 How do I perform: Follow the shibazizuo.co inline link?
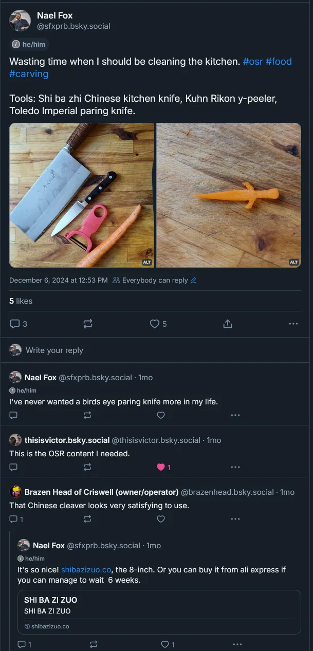click(x=86, y=570)
